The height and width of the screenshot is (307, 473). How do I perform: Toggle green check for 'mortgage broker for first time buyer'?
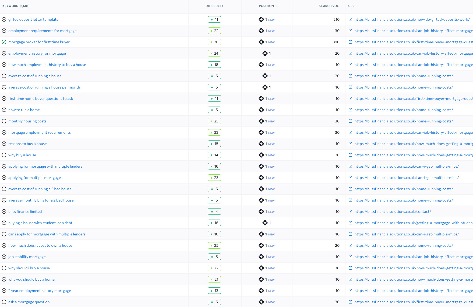4,42
